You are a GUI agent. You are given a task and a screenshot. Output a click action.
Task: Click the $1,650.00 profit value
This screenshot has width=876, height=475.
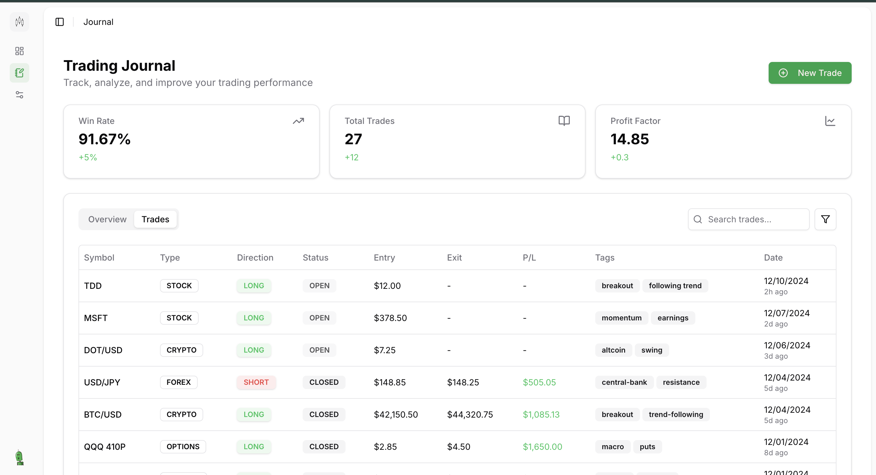click(x=542, y=447)
